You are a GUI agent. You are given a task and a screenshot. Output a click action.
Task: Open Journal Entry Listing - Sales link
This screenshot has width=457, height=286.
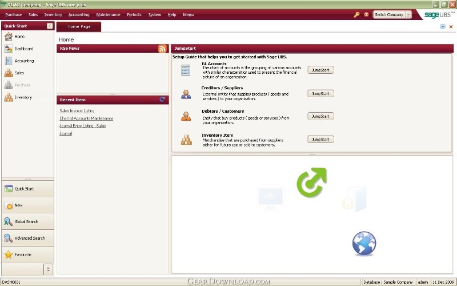coord(82,126)
